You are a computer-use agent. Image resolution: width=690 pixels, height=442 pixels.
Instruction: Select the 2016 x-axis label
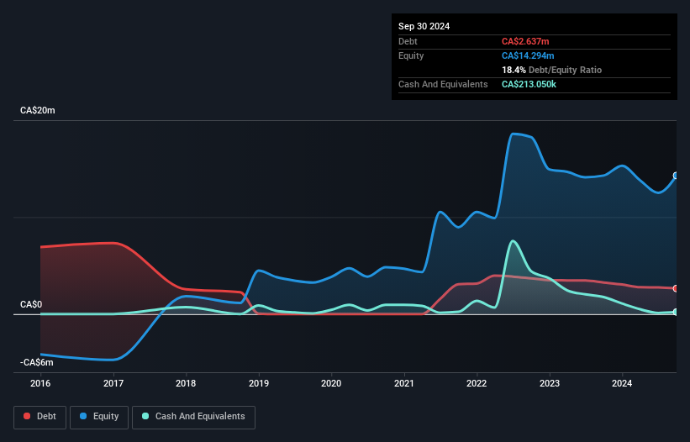(40, 383)
